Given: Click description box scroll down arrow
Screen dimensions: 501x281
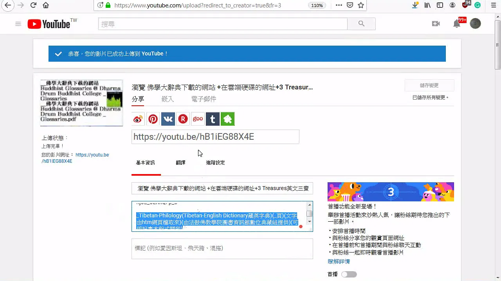Looking at the screenshot, I should tap(310, 221).
